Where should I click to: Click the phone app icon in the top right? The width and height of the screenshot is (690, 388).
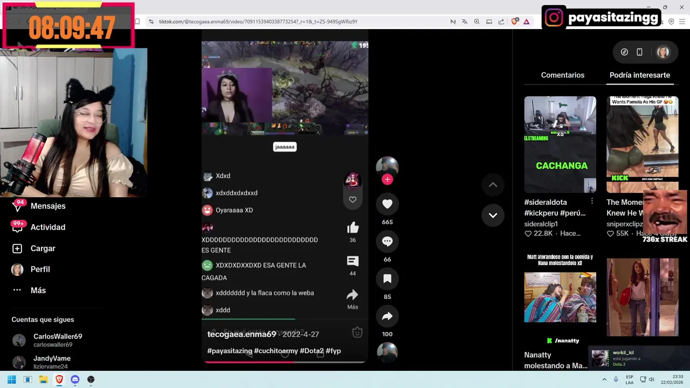click(639, 52)
